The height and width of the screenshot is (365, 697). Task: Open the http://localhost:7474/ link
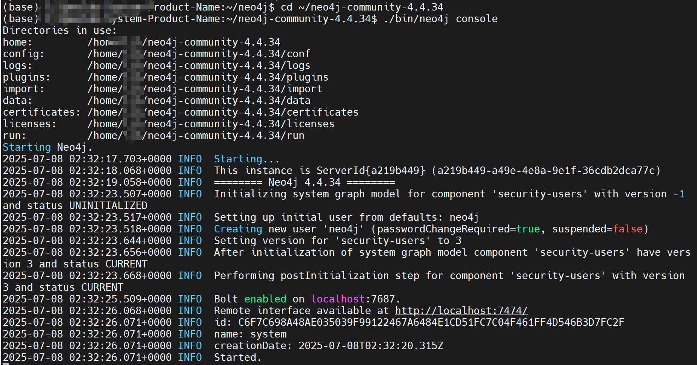[x=460, y=310]
